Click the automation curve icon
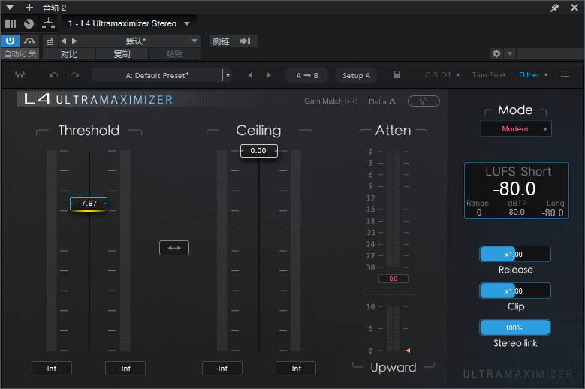This screenshot has width=585, height=389. point(29,41)
